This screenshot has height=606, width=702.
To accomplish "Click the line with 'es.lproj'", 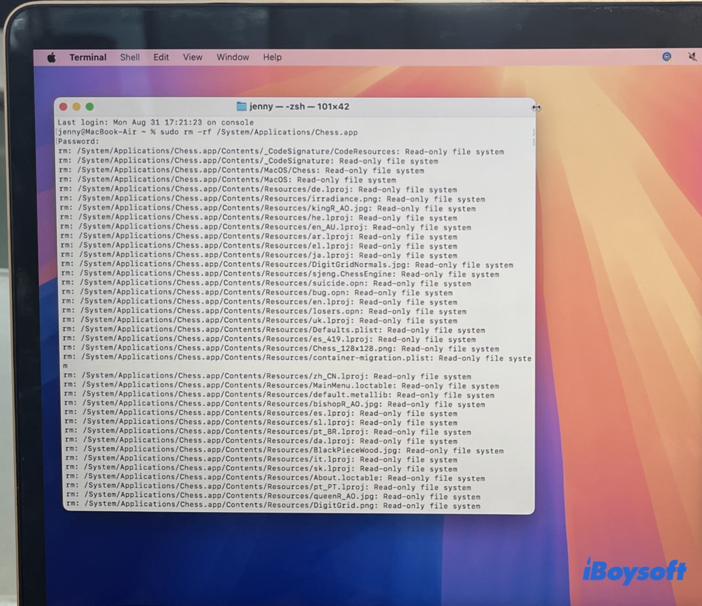I will tap(260, 414).
